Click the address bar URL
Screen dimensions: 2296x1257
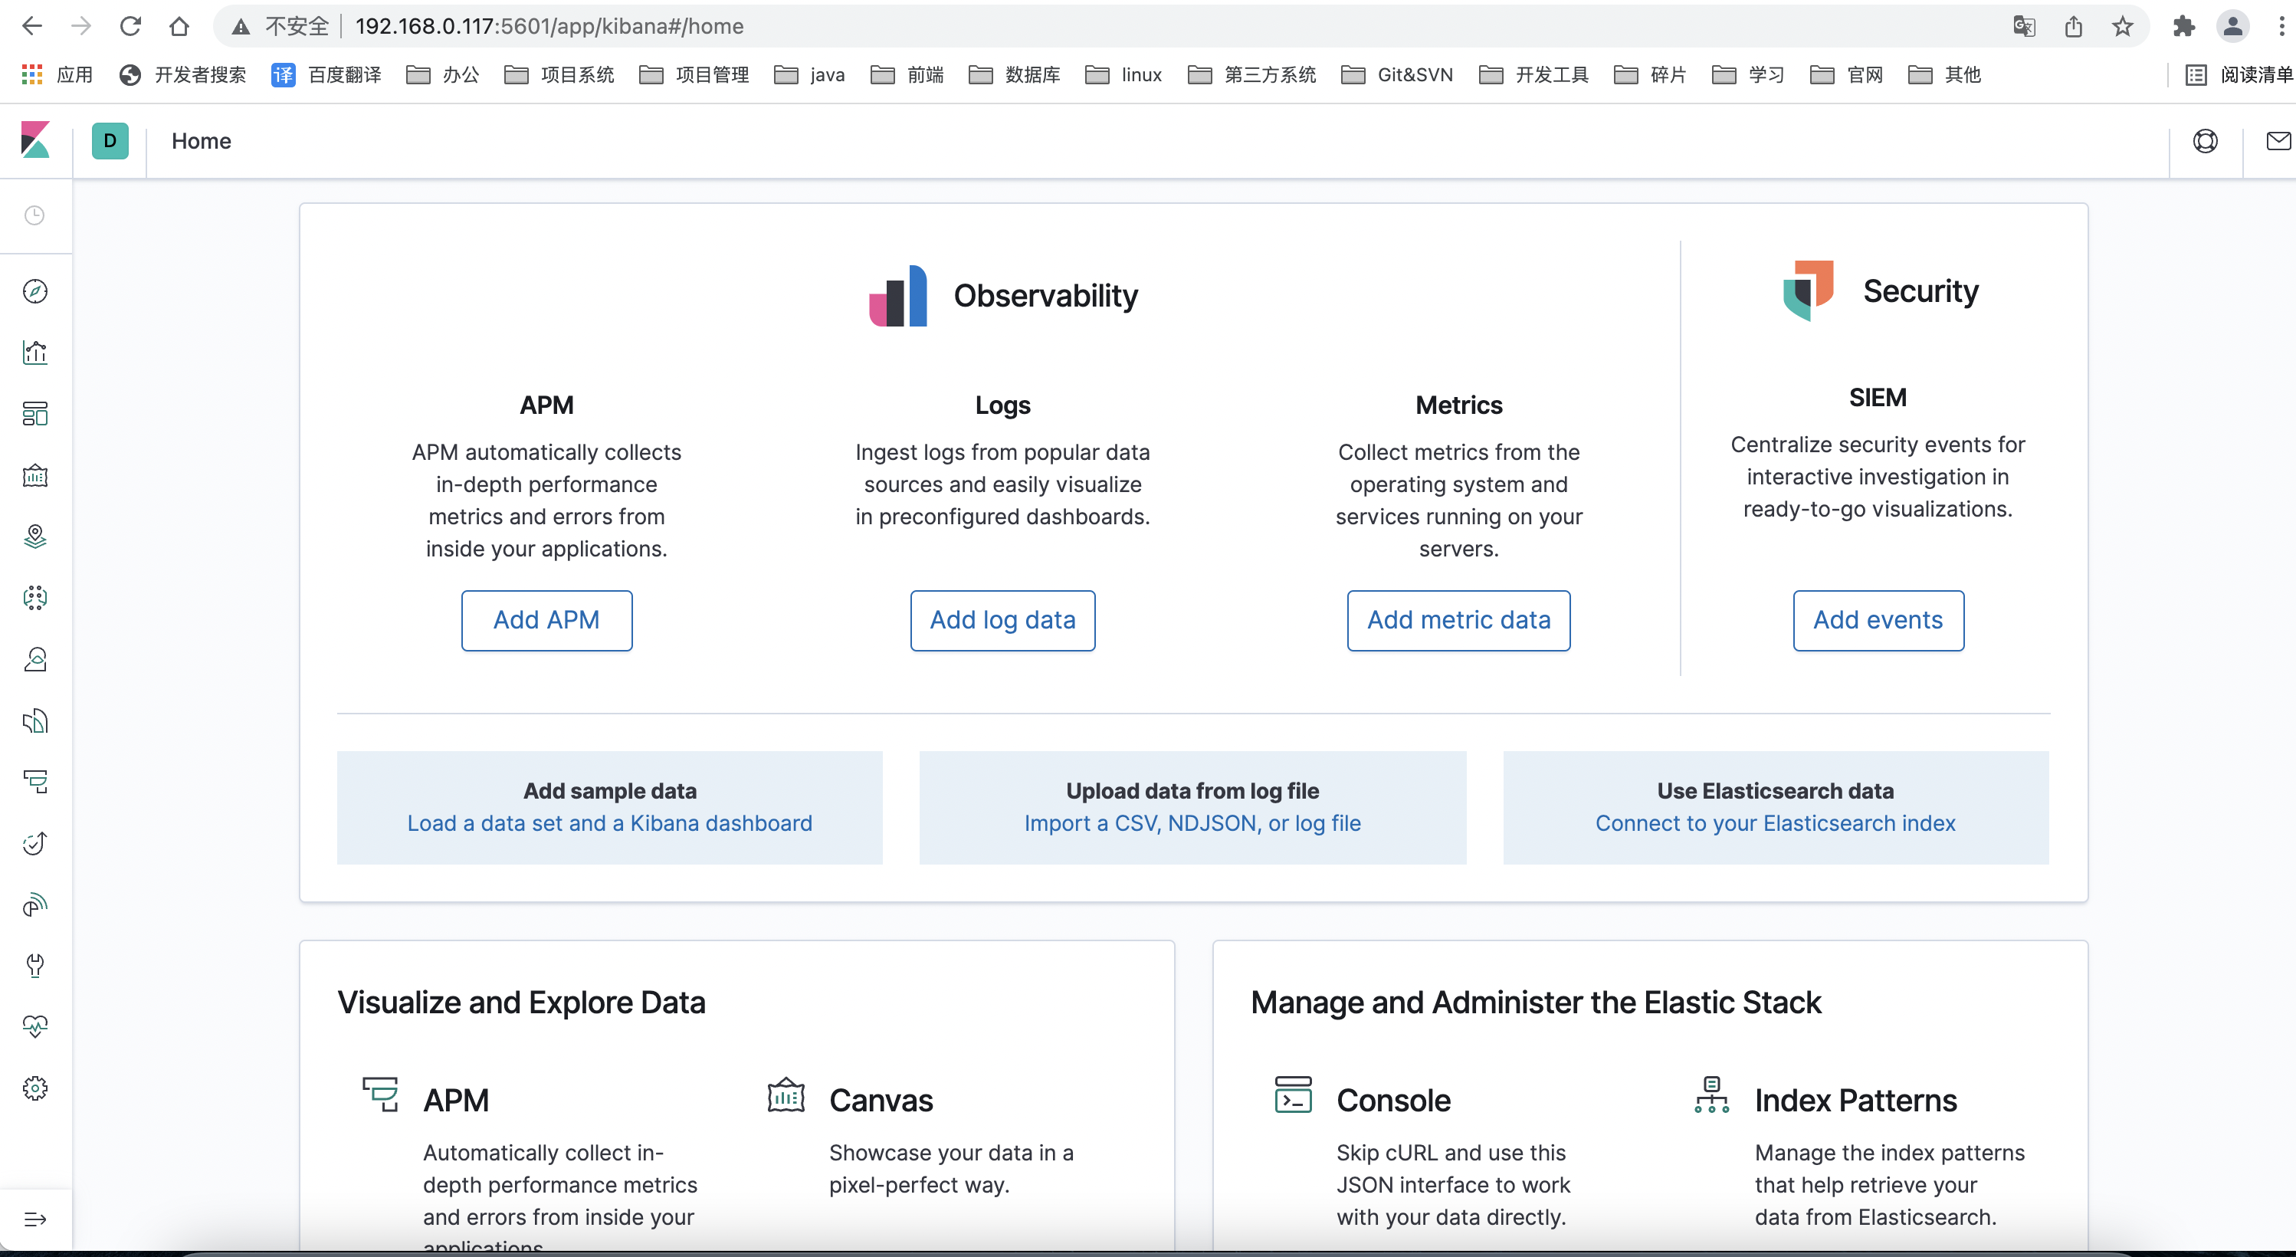point(549,27)
